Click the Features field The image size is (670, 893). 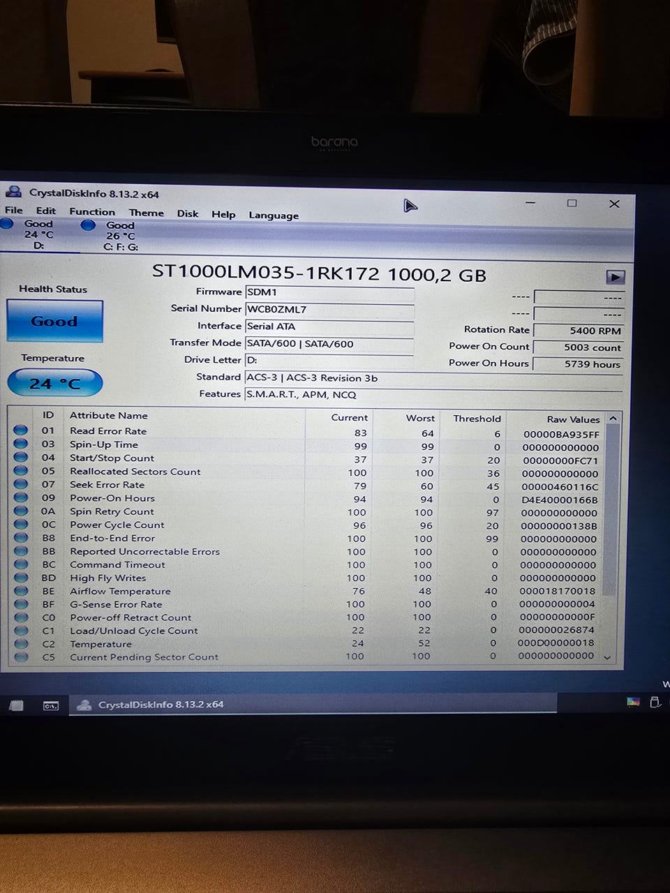tap(433, 395)
